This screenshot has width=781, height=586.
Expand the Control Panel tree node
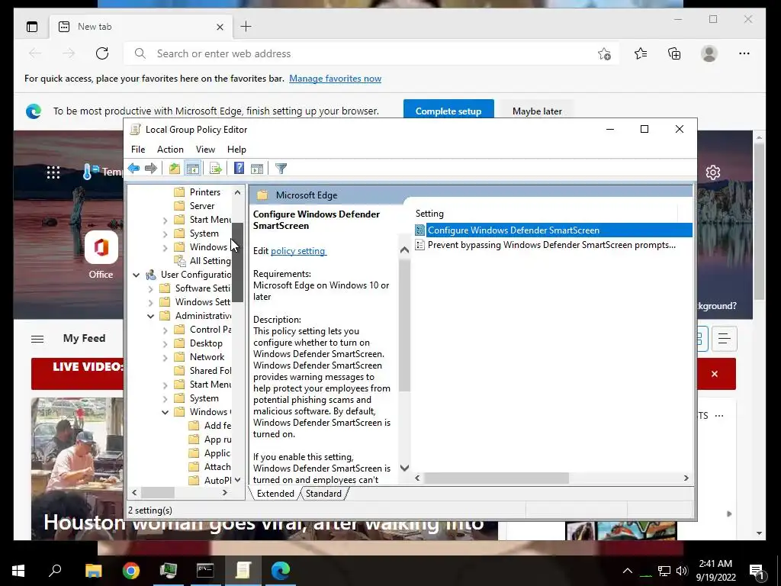coord(165,330)
